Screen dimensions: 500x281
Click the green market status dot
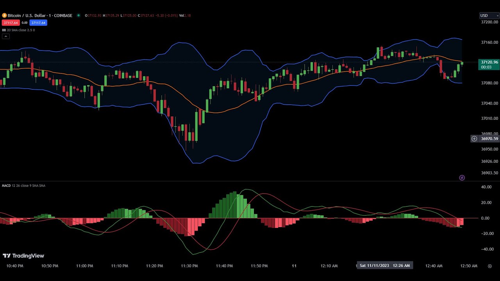coord(79,16)
